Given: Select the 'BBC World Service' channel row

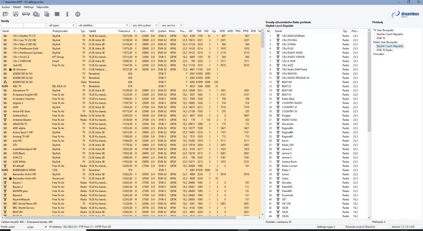Looking at the screenshot, I should [131, 208].
